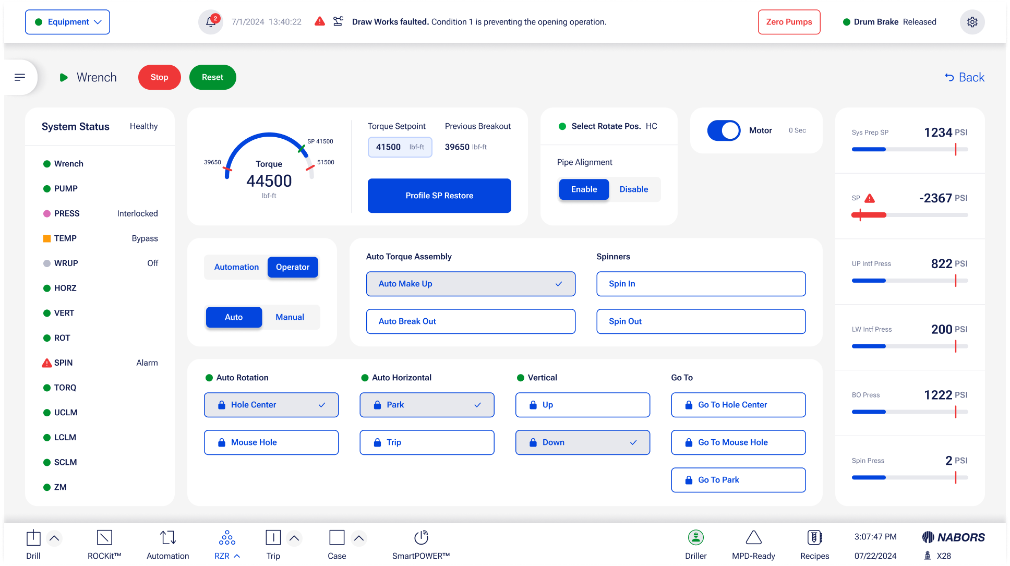Click the Spin Press slider bar

tap(910, 478)
